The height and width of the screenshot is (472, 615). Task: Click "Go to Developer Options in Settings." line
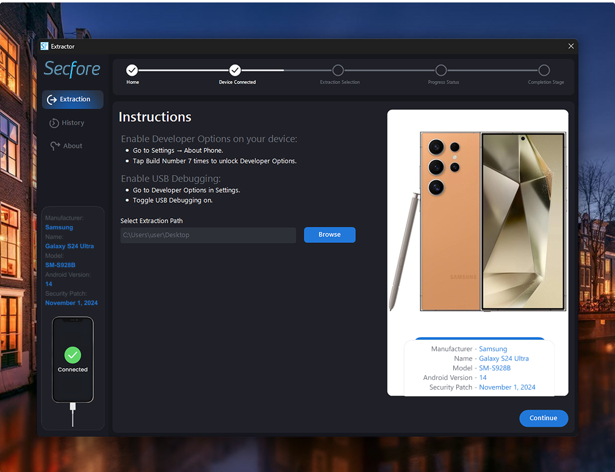pyautogui.click(x=186, y=190)
